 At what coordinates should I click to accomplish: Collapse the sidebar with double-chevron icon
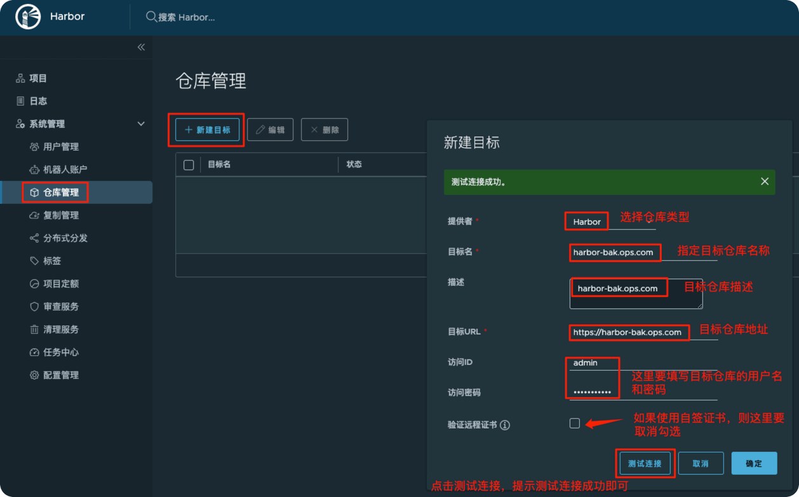pos(141,47)
